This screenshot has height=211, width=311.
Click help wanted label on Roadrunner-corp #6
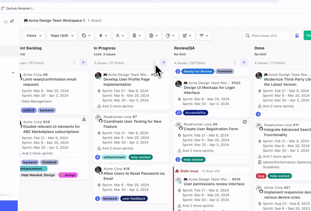pos(193,160)
